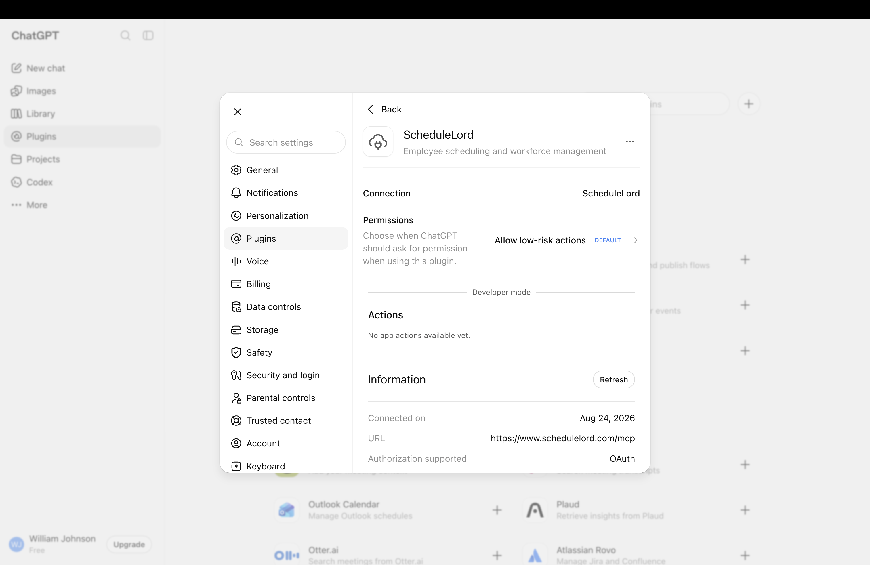Screen dimensions: 870x565
Task: Open Security and login settings
Action: pyautogui.click(x=286, y=375)
